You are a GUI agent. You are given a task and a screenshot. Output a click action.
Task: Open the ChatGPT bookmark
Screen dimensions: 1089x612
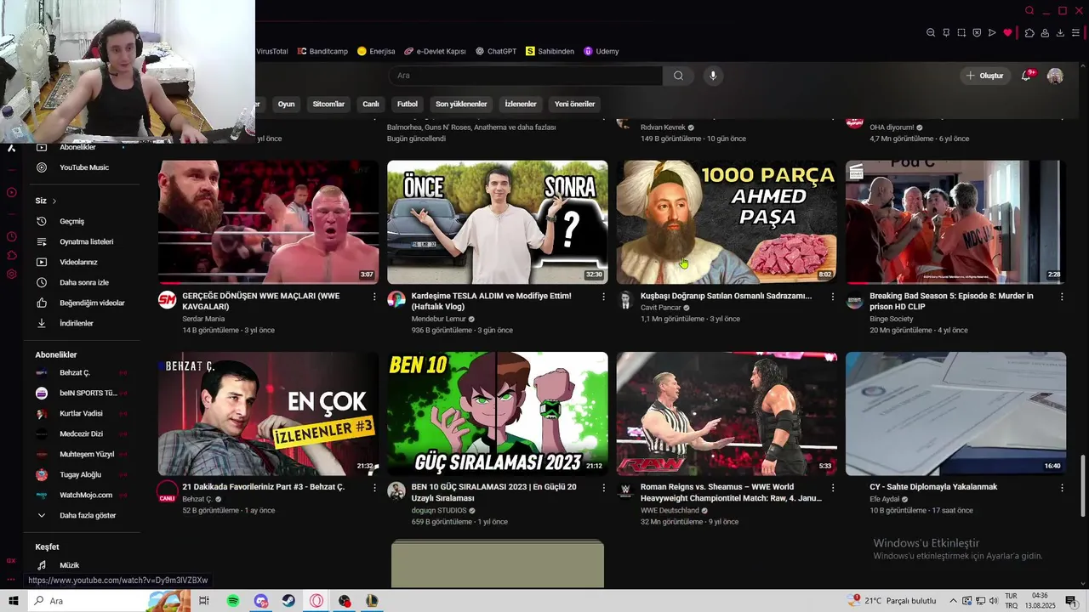tap(496, 51)
